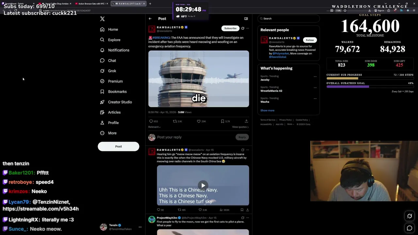The height and width of the screenshot is (235, 418).
Task: Expand the Relevant replies sort dropdown
Action: pos(154,127)
